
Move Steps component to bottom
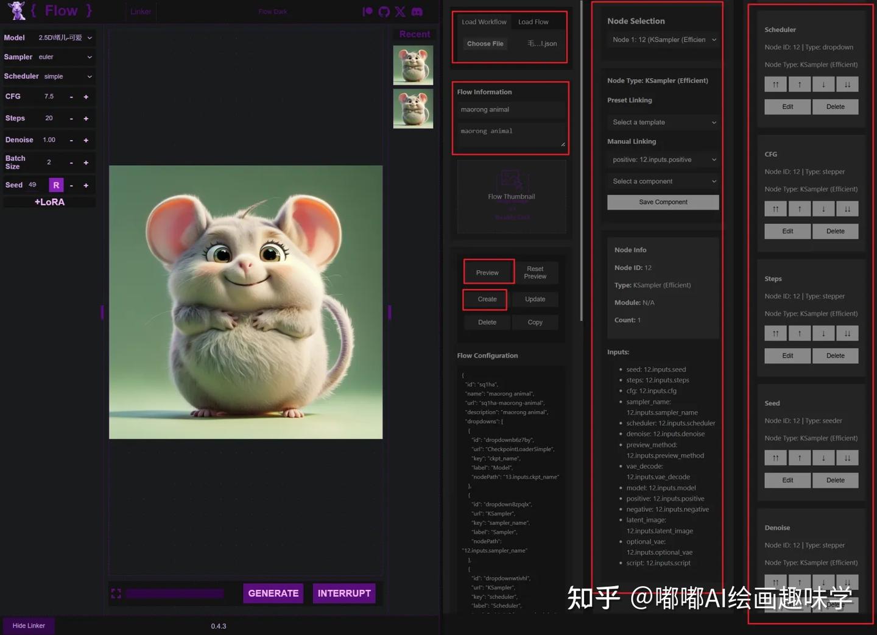click(x=847, y=334)
